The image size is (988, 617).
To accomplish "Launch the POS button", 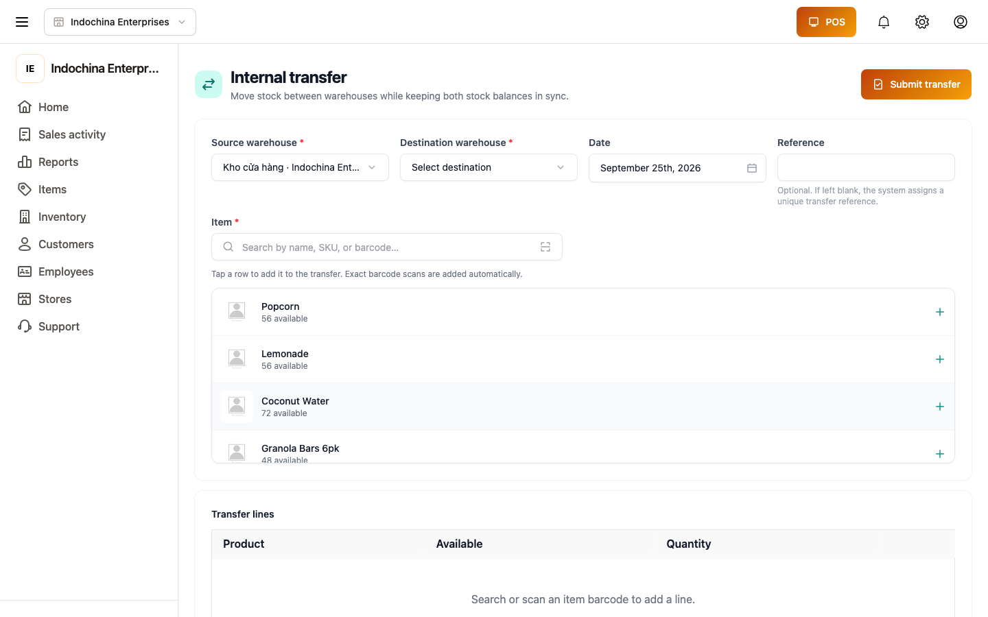I will pyautogui.click(x=826, y=22).
